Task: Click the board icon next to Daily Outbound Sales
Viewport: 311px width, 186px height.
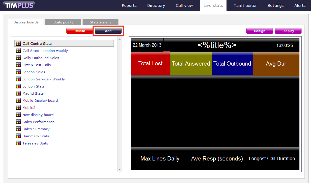Action: [x=18, y=58]
